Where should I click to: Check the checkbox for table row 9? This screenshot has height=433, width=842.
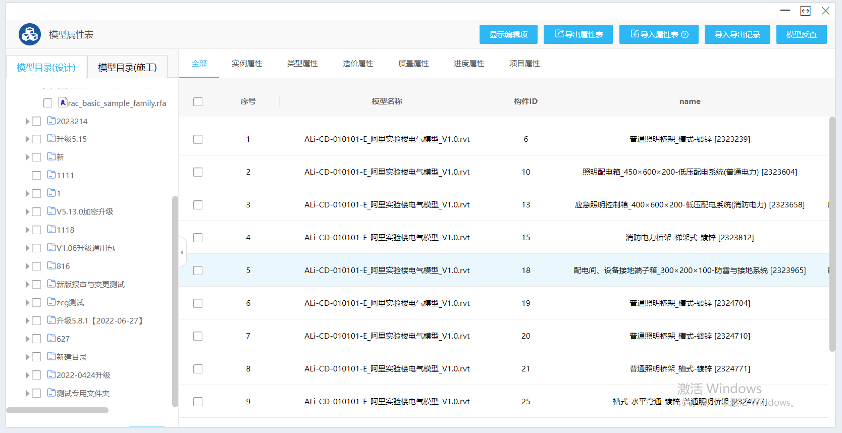[x=198, y=402]
